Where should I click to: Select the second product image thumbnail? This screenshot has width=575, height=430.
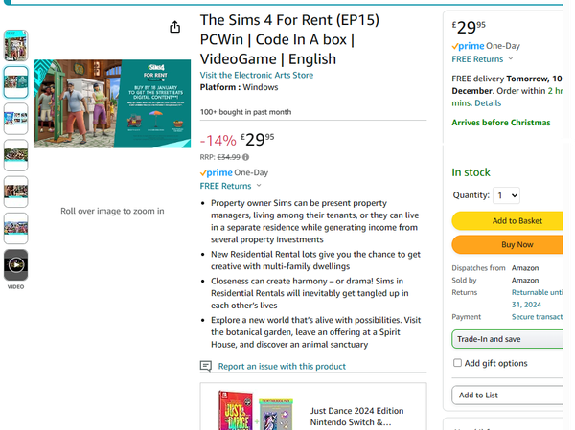pos(16,81)
